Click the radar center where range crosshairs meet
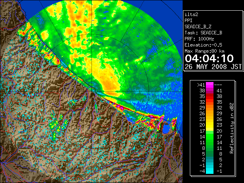The image size is (244, 183). pos(92,91)
